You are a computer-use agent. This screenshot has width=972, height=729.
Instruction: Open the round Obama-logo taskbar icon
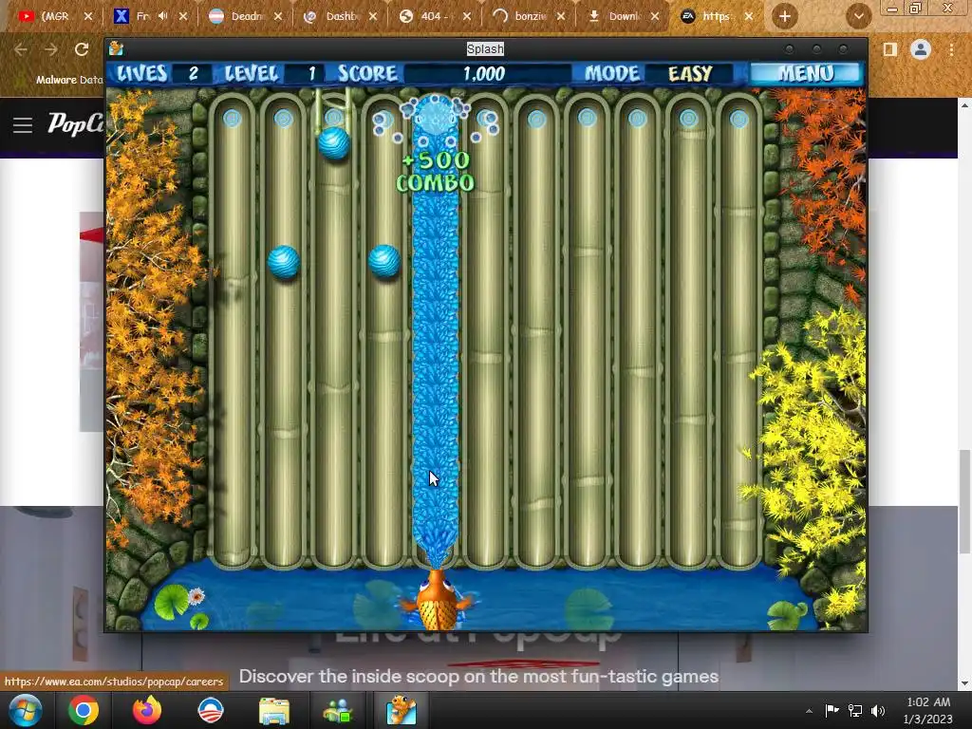pos(210,710)
